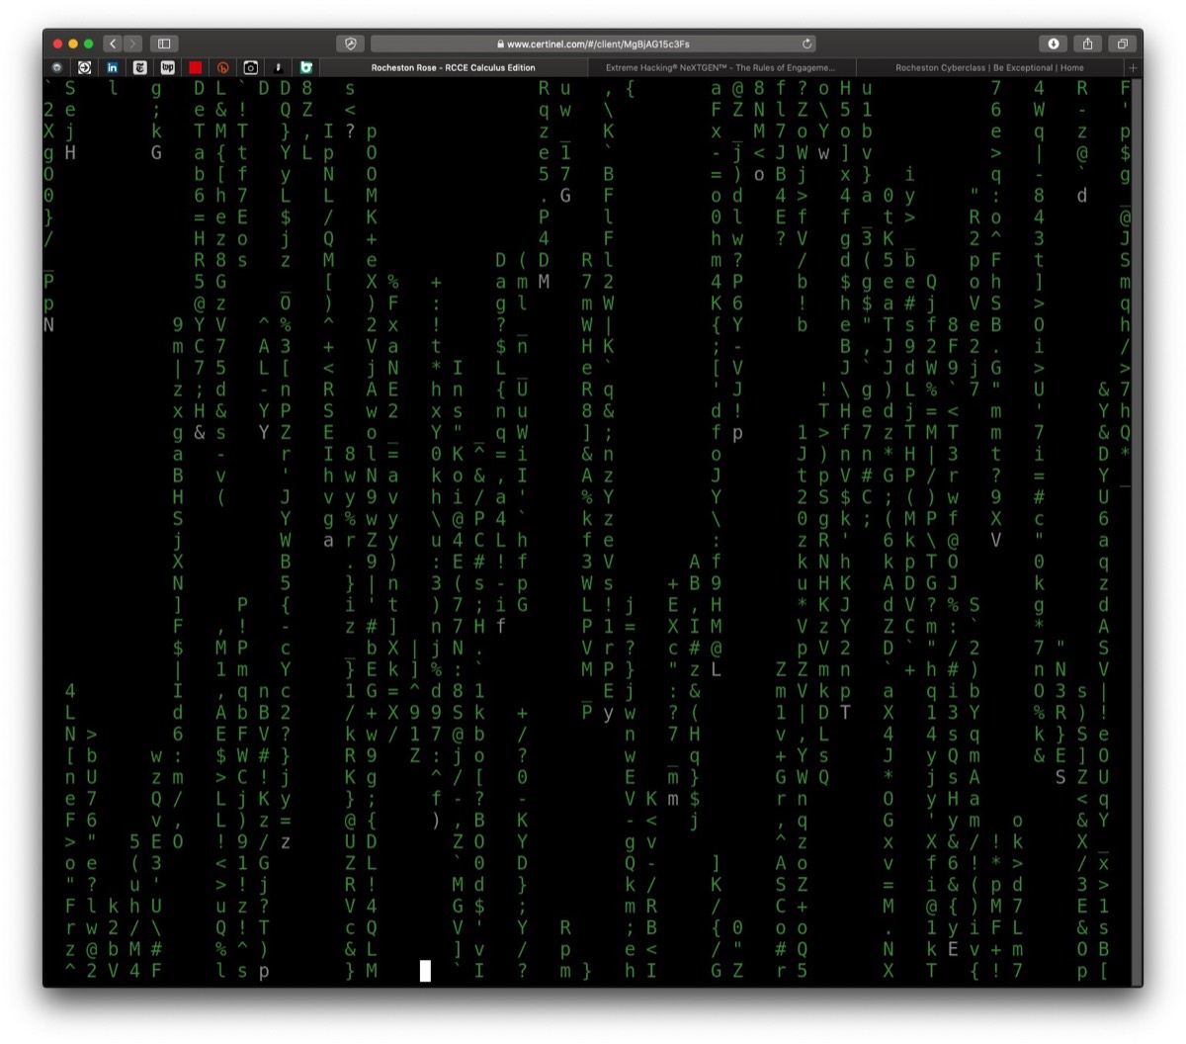The height and width of the screenshot is (1044, 1186).
Task: Open the privacy shield report icon
Action: 350,43
